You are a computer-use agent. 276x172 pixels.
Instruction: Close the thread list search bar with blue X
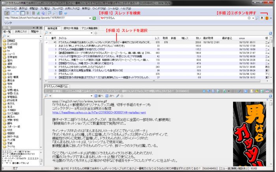(x=270, y=33)
